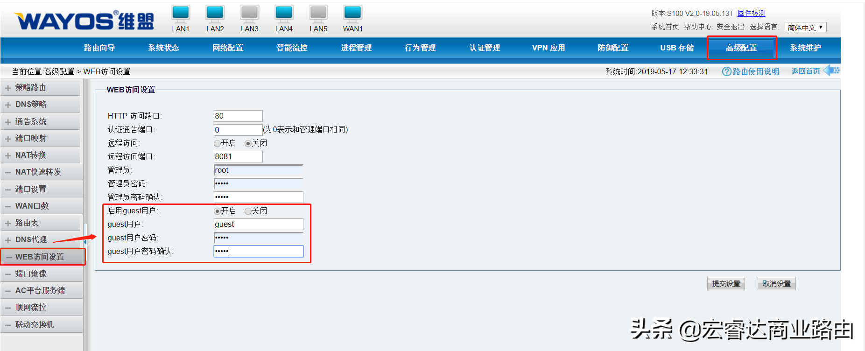Enable remote access 开启 radio

pos(217,143)
